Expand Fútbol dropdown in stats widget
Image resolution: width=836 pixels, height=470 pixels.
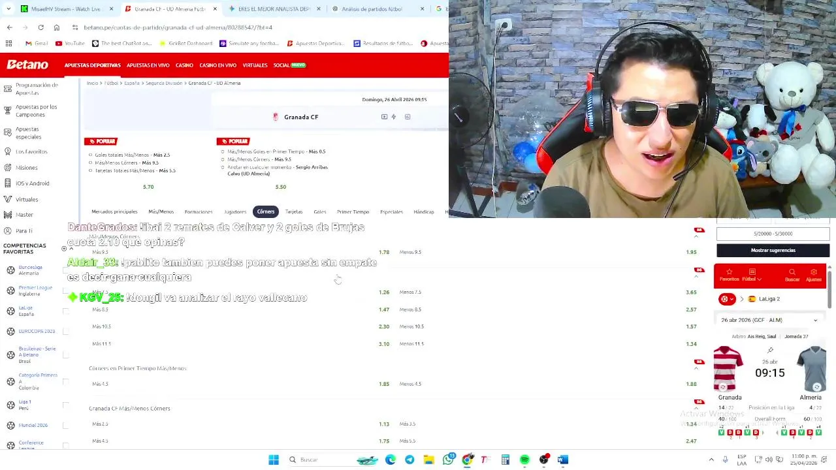751,275
